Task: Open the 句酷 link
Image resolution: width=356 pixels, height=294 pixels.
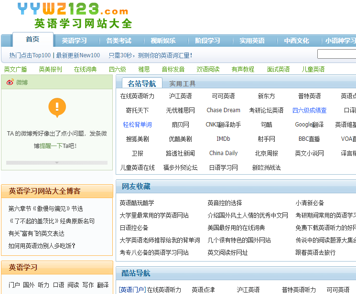Action: coord(266,125)
